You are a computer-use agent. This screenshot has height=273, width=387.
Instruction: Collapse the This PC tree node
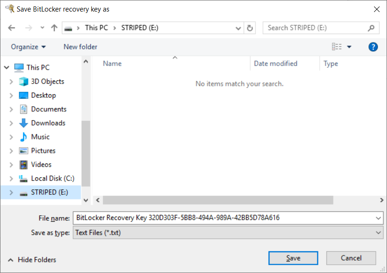coord(6,67)
